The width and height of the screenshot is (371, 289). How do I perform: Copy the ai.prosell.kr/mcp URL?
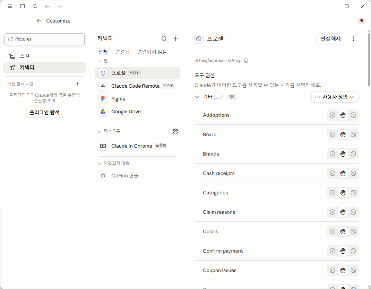tap(246, 61)
